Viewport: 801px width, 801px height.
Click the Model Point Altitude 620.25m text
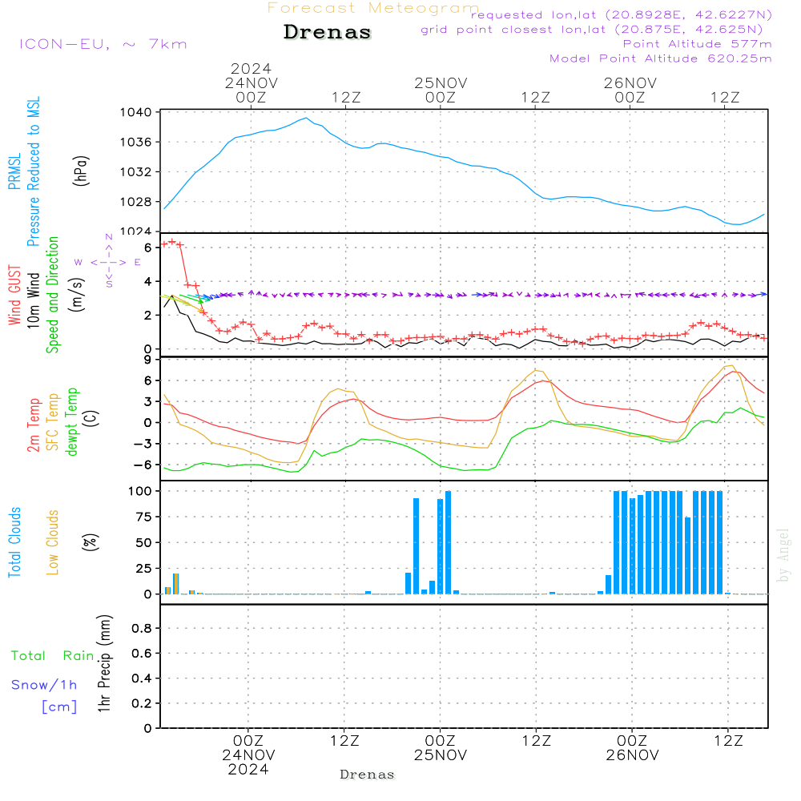pos(660,58)
